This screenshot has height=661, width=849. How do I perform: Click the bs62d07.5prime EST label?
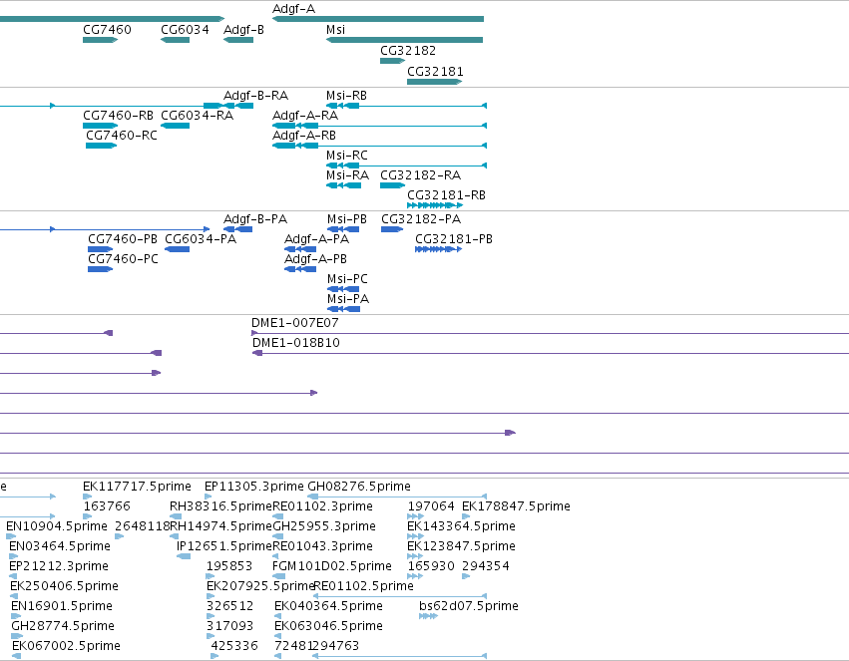tap(468, 607)
